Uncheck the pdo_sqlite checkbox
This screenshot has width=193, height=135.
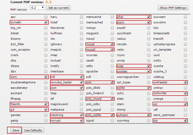coord(112,115)
